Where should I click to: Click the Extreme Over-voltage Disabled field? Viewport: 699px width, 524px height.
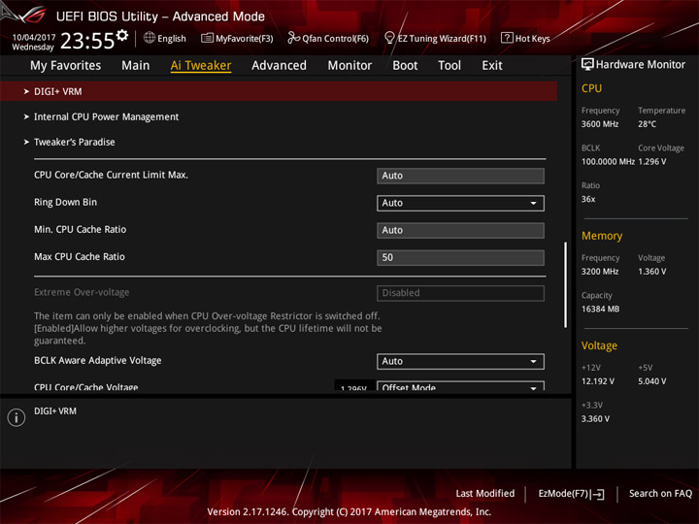(x=460, y=293)
